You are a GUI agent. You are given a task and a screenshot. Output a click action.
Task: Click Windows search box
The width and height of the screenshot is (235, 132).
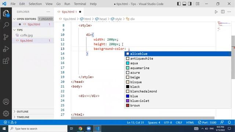coord(38,129)
